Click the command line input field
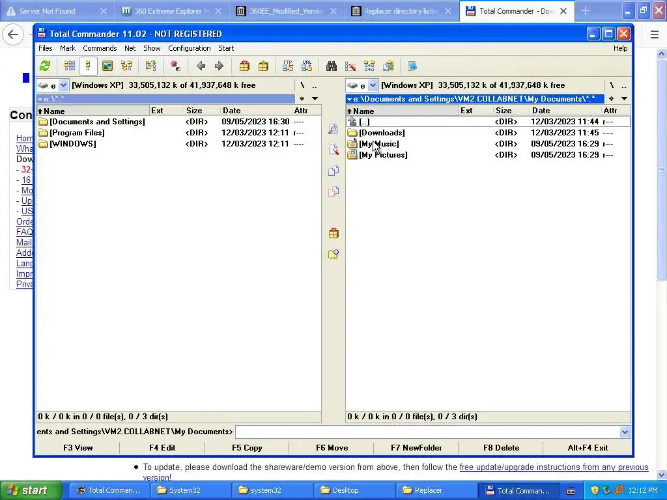Image resolution: width=667 pixels, height=500 pixels. [427, 432]
